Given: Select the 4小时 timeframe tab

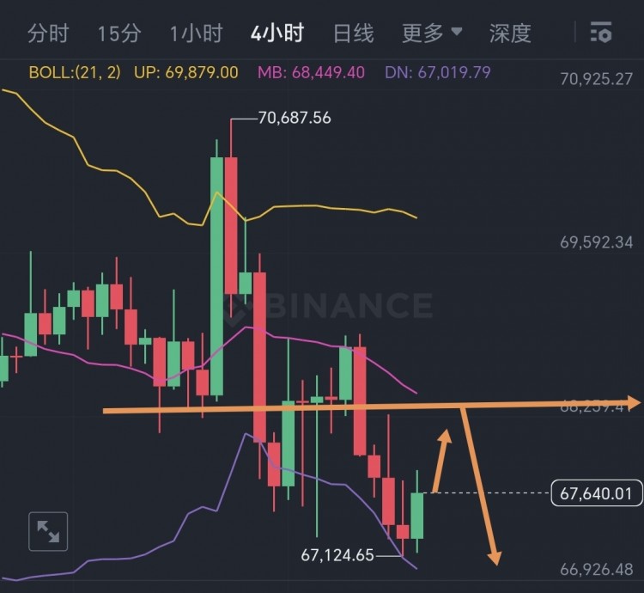Looking at the screenshot, I should point(277,34).
